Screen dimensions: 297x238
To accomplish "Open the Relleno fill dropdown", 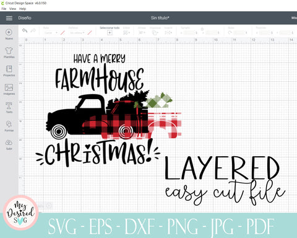I will pyautogui.click(x=77, y=33).
